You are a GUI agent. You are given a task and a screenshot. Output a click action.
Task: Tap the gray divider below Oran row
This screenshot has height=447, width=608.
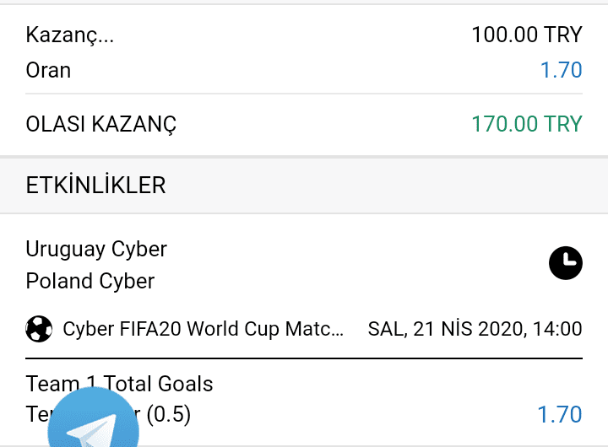pos(304,94)
